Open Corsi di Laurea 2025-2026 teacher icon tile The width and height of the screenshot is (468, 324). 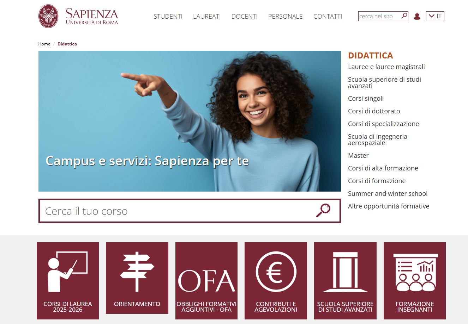[x=68, y=281]
